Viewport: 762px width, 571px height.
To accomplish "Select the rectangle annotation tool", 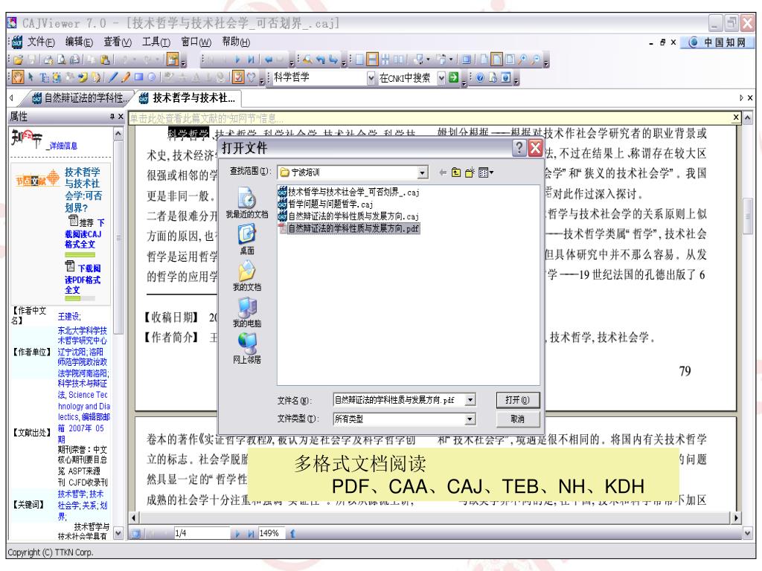I will click(x=139, y=77).
